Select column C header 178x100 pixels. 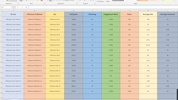pos(55,11)
